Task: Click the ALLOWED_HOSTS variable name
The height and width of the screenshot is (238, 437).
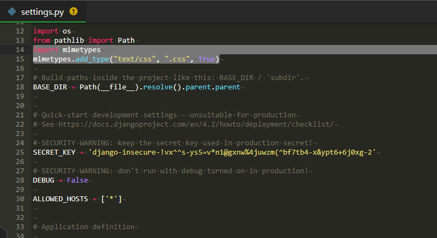Action: [61, 199]
